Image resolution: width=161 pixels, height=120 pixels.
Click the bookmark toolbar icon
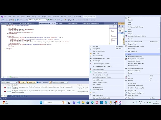tap(87, 20)
